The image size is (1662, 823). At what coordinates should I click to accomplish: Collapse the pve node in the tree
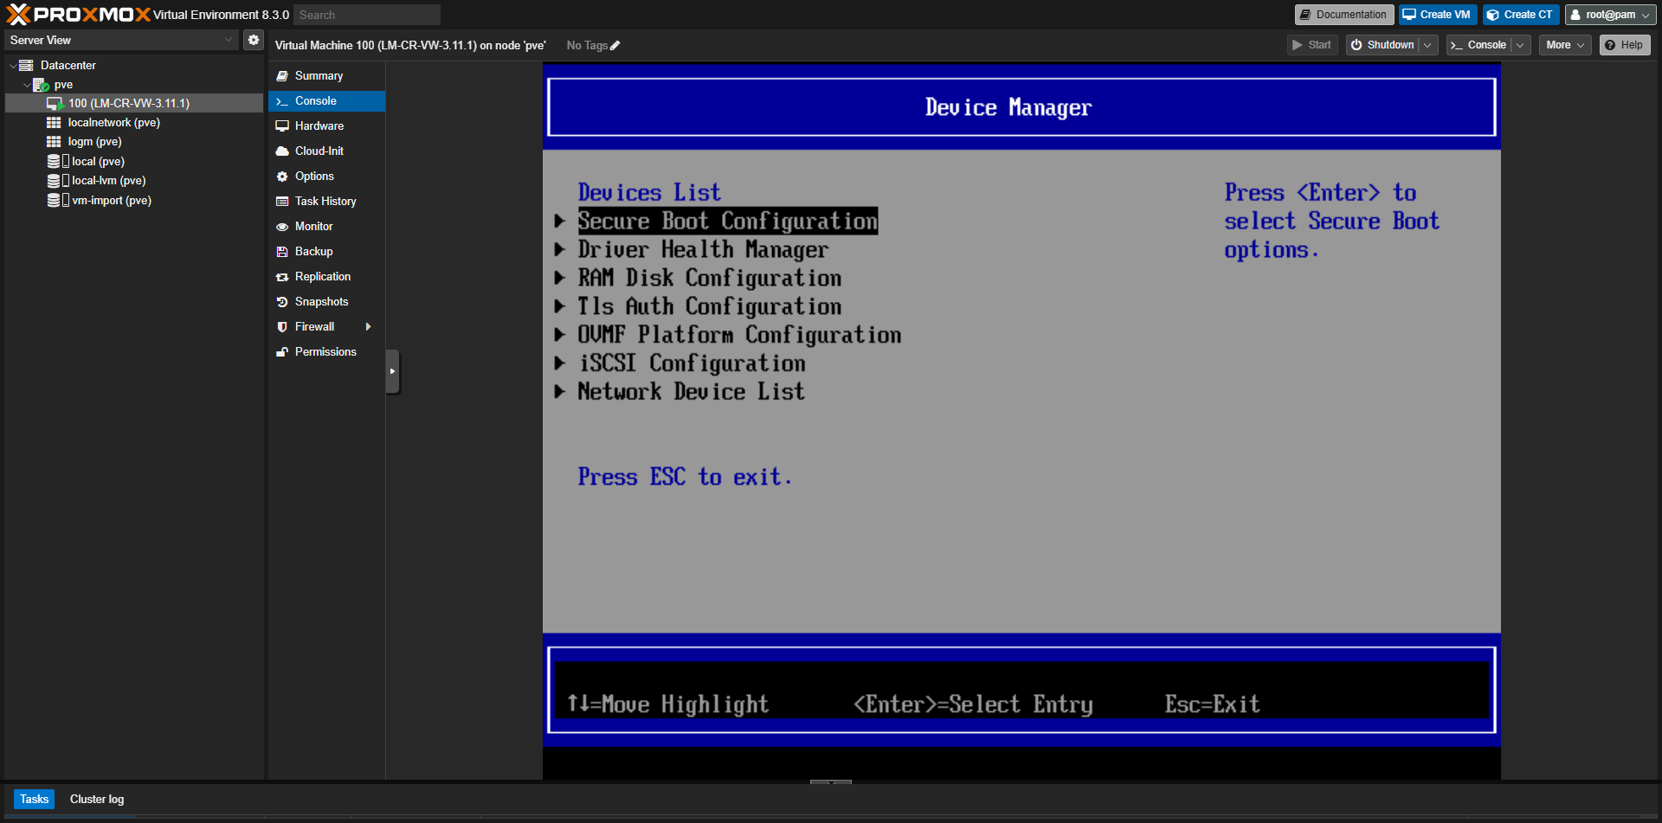[x=27, y=84]
